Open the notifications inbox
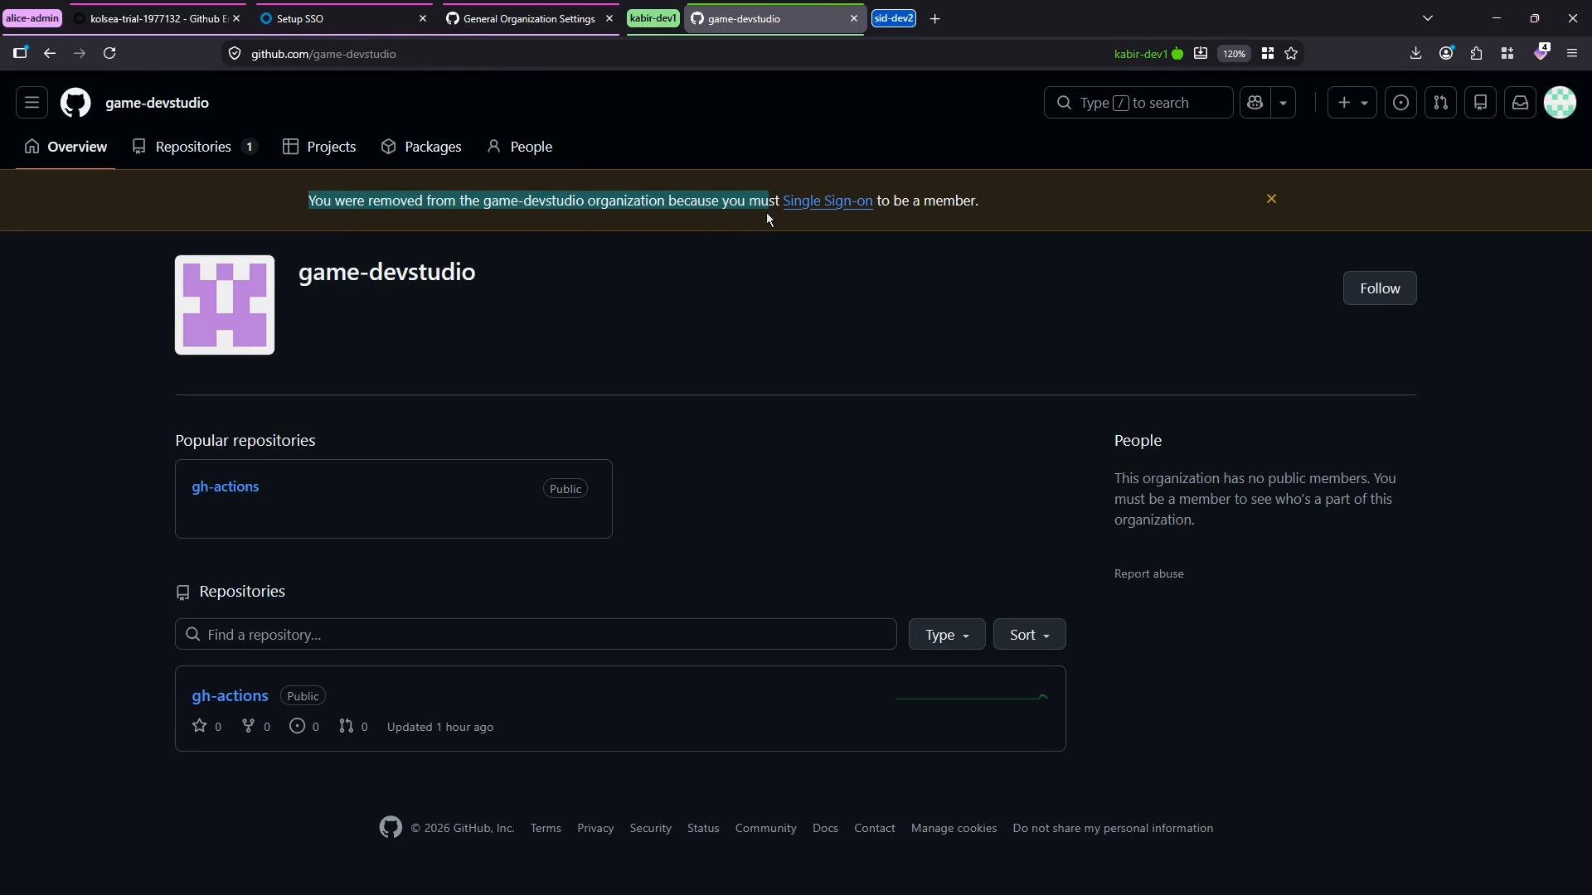This screenshot has width=1592, height=895. click(x=1520, y=103)
